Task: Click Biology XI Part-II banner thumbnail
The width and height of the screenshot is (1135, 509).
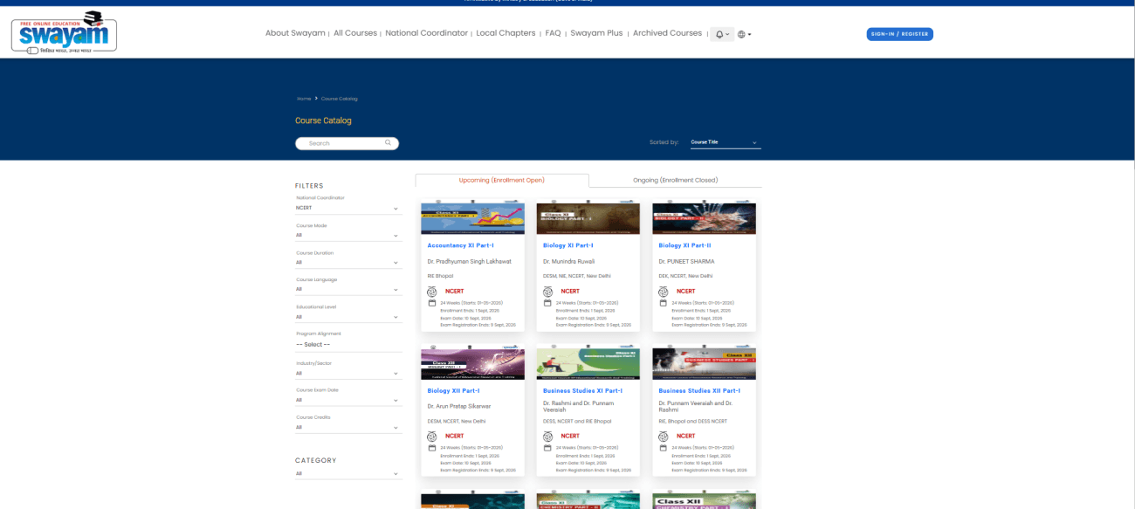Action: (x=705, y=219)
